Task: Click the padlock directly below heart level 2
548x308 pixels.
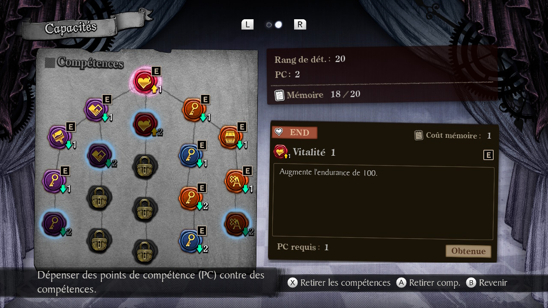Action: coord(146,166)
